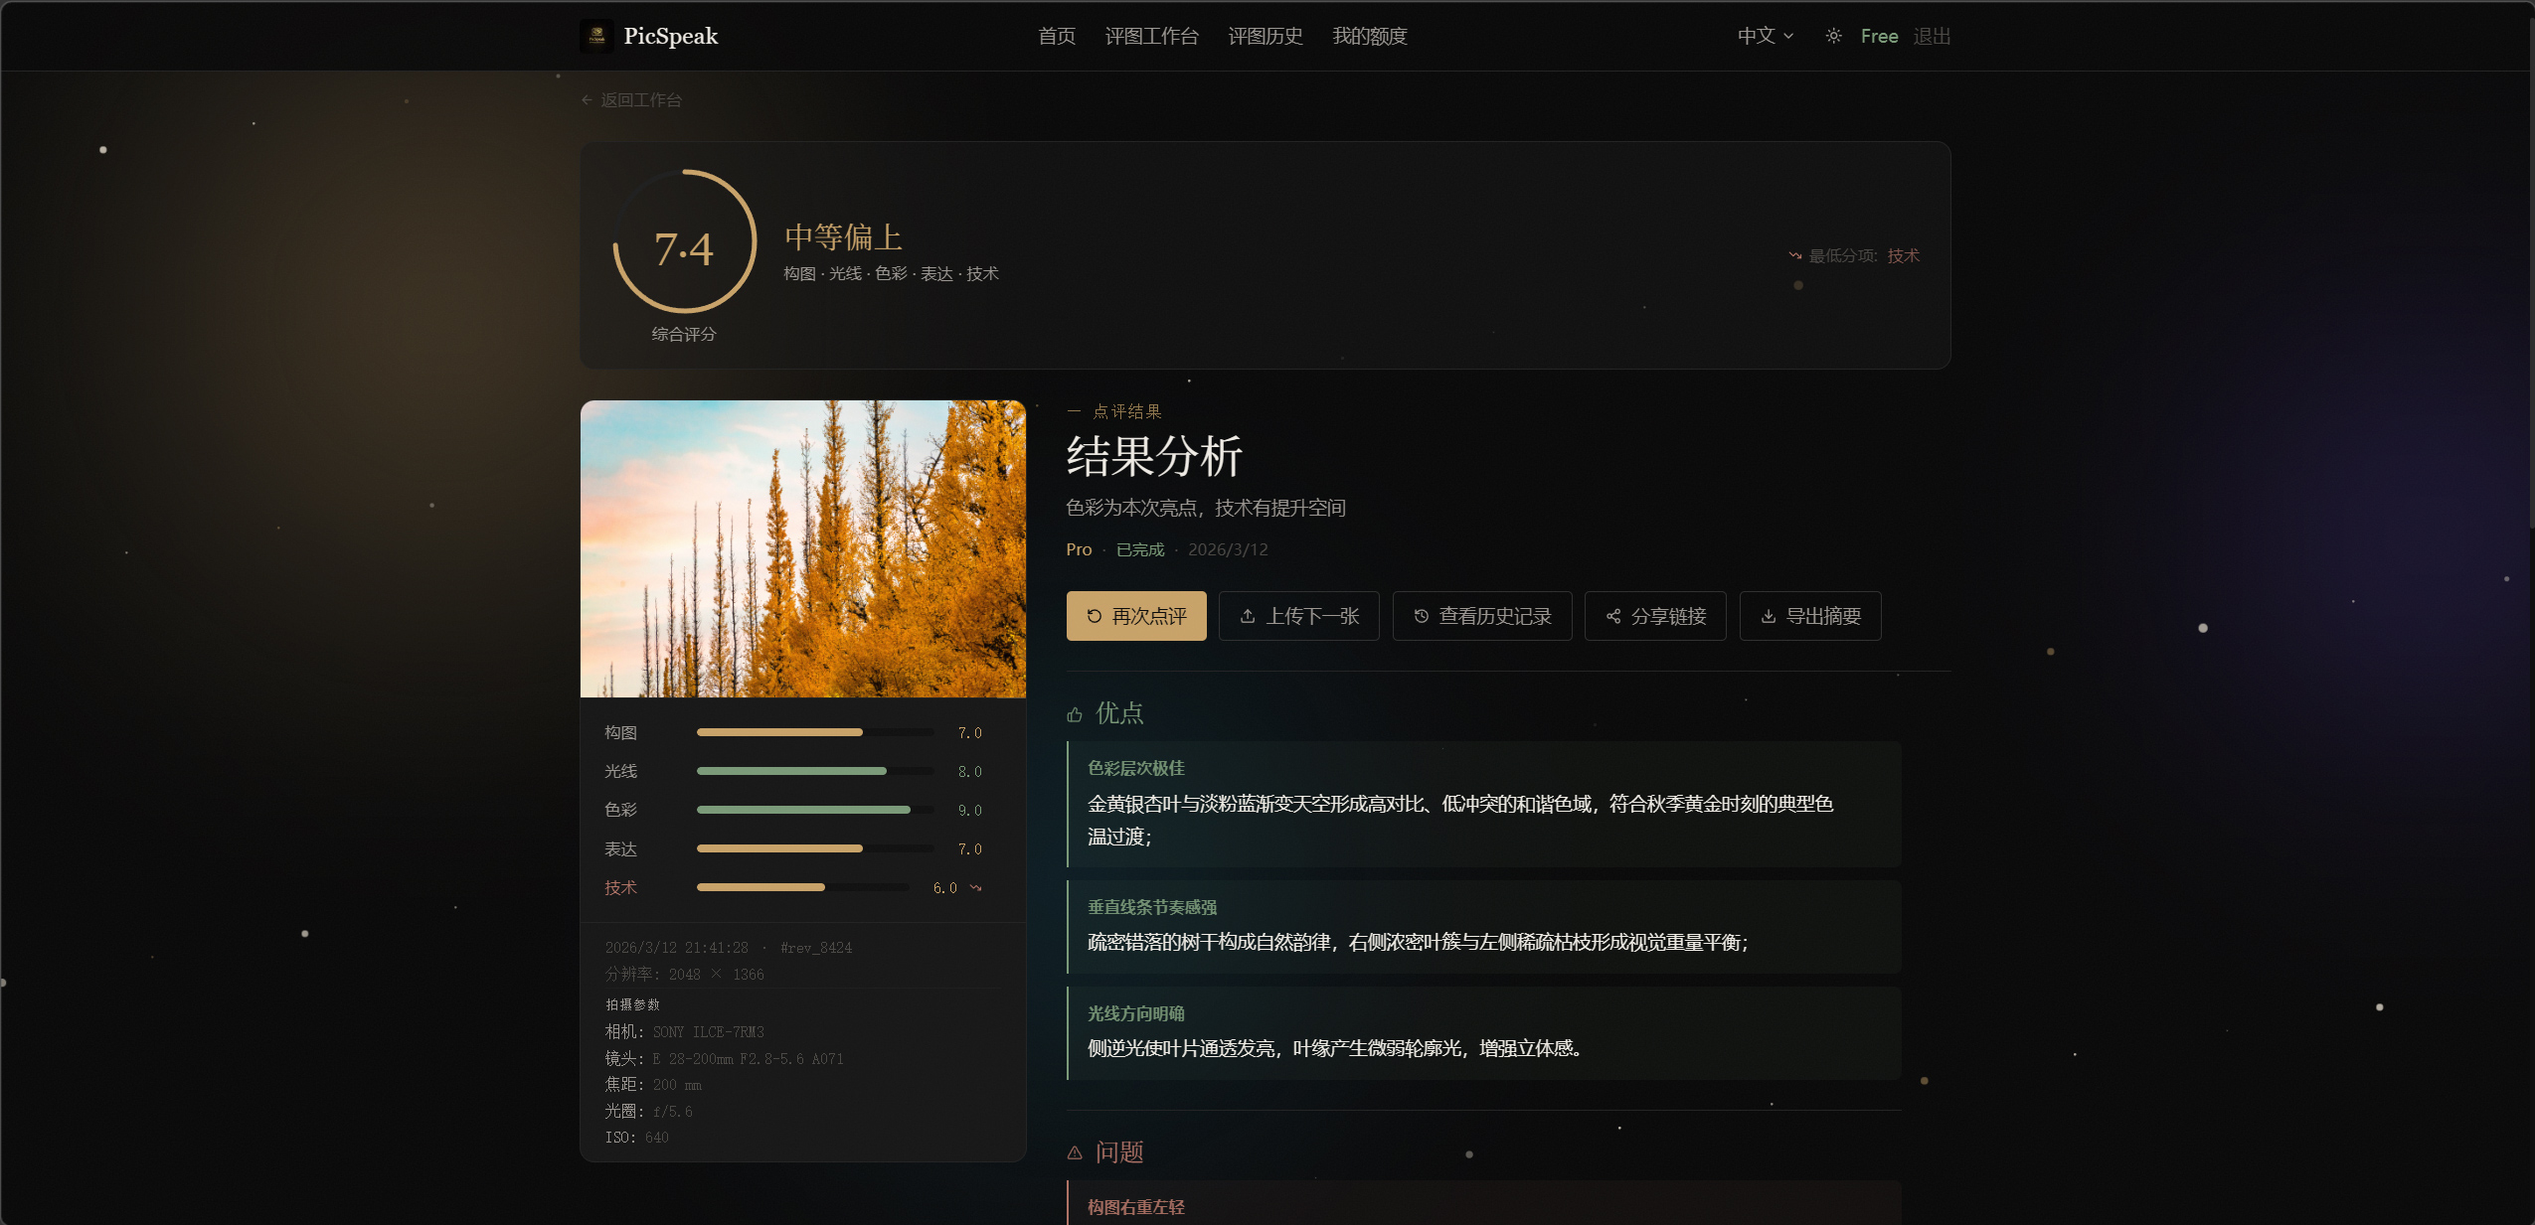Click the thumbs-up icon beside 优点
The image size is (2535, 1225).
1075,714
